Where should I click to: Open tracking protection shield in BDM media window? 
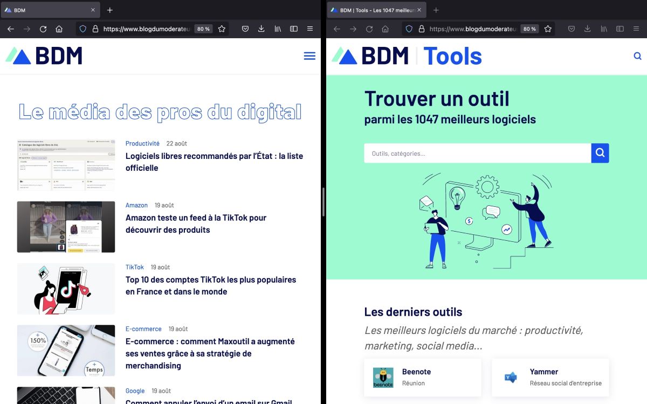[83, 29]
